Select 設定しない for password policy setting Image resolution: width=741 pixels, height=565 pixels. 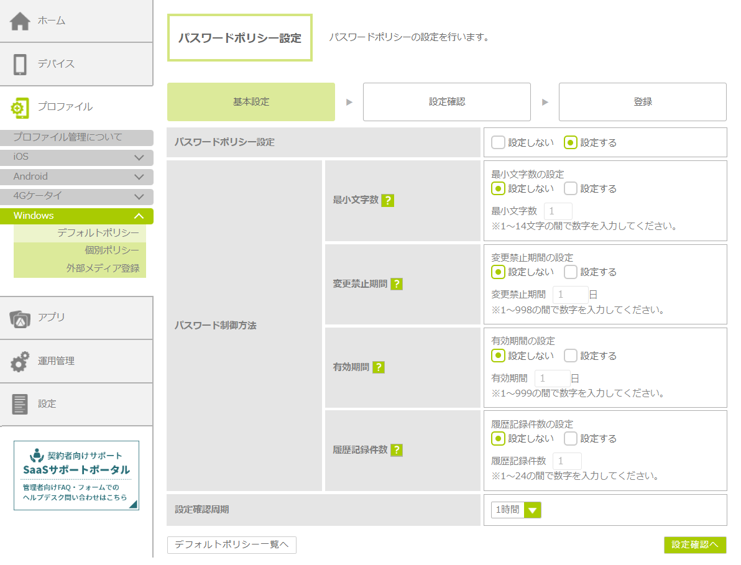[x=498, y=143]
